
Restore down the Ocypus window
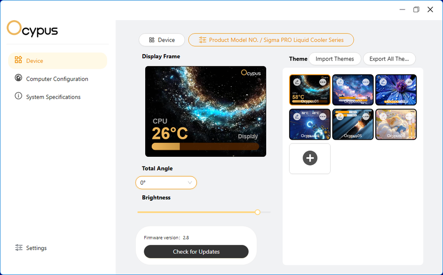416,10
